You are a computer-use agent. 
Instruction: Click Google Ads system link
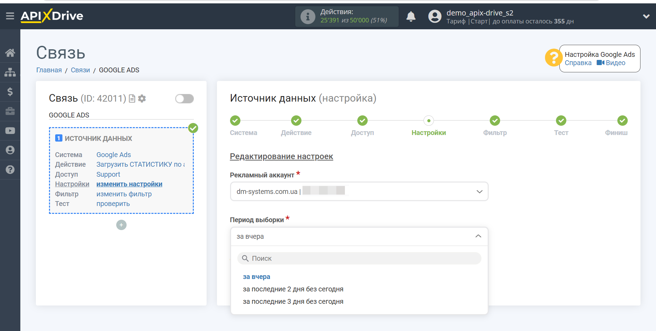(113, 155)
